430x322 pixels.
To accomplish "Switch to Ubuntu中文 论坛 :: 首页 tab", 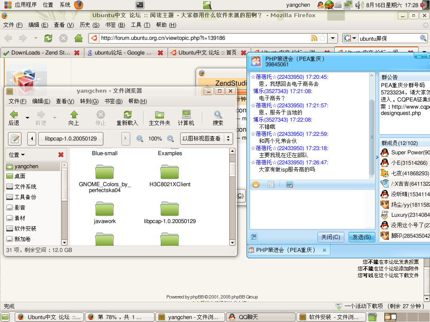I will click(207, 52).
